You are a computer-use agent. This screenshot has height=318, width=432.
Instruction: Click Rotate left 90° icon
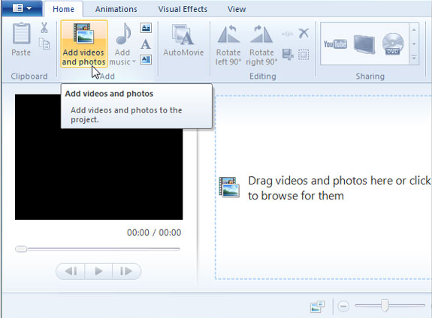(228, 34)
